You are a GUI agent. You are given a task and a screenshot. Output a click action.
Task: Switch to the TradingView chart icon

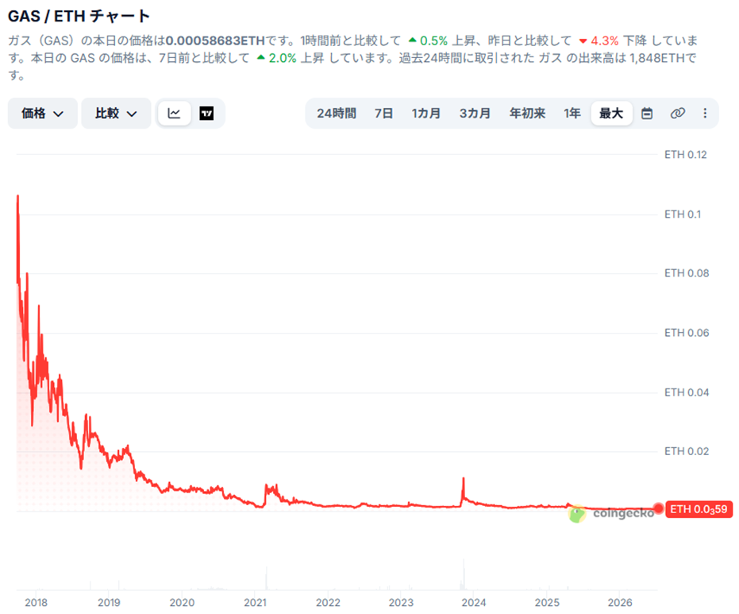[206, 113]
